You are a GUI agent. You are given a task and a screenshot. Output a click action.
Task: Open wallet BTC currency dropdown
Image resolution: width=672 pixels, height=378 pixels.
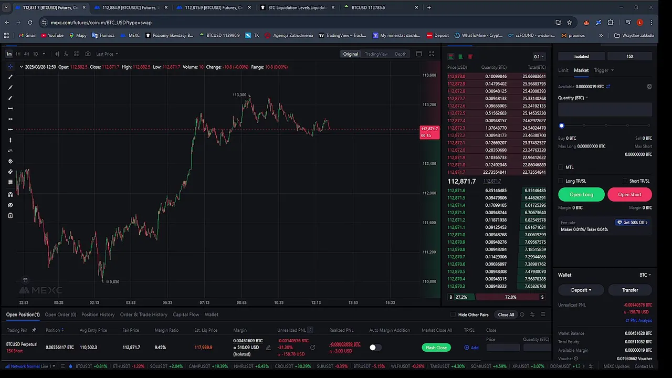coord(645,275)
